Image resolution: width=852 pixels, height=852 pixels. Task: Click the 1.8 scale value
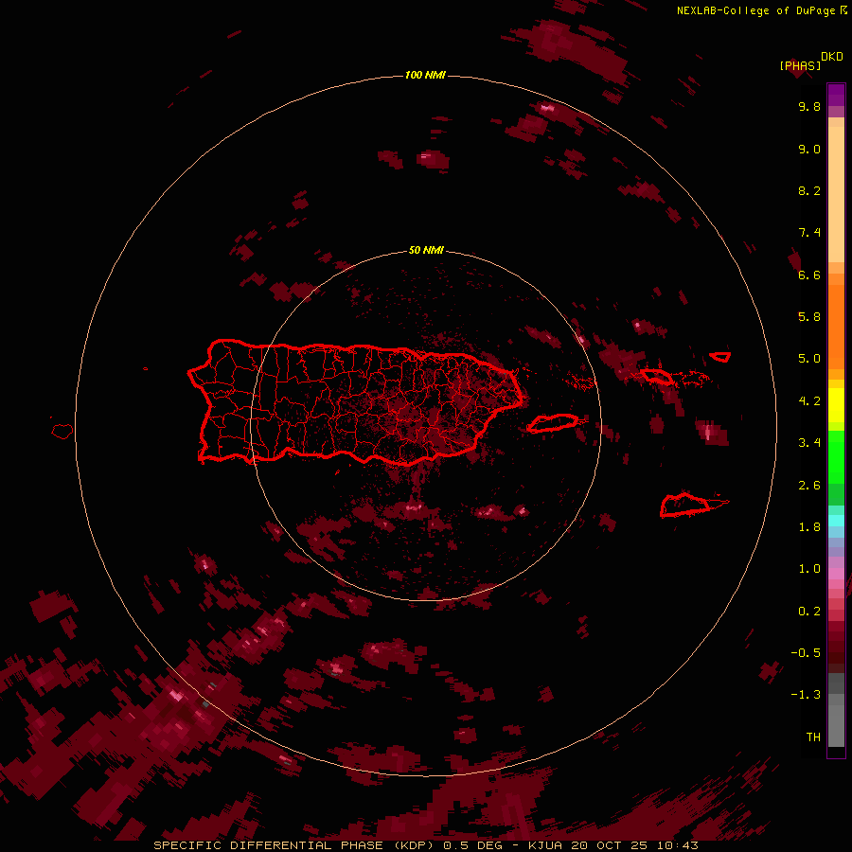[809, 527]
